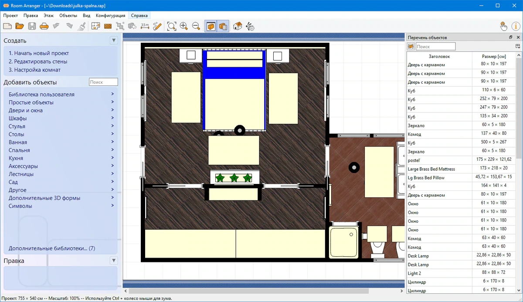Select the measure distance tool

tap(145, 26)
